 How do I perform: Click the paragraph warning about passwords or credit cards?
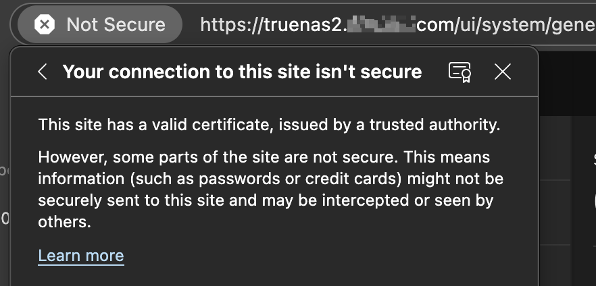tap(270, 190)
